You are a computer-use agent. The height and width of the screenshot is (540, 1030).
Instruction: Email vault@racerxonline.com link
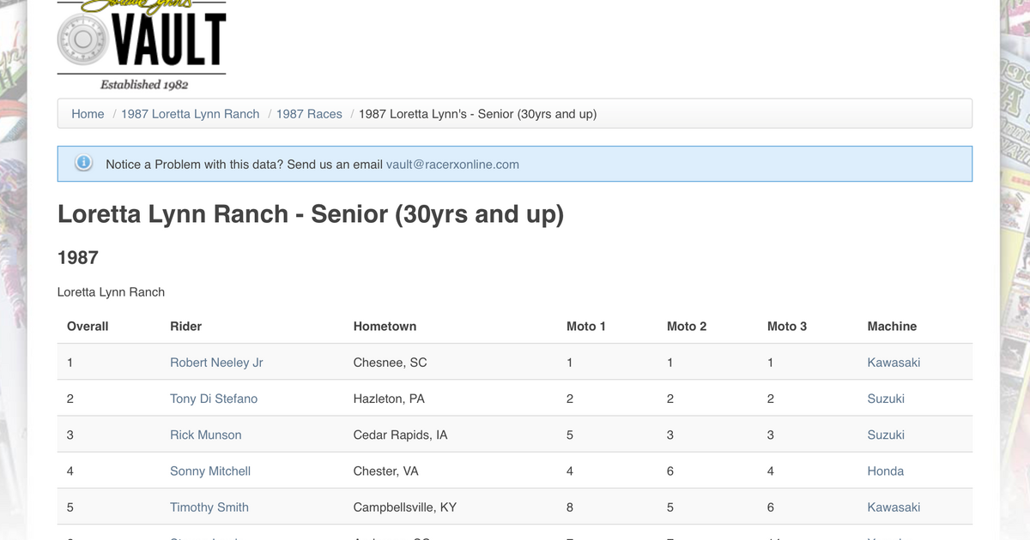(452, 165)
